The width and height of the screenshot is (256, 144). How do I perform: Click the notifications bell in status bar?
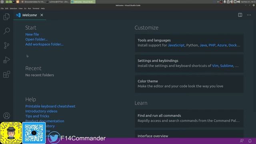click(x=250, y=141)
